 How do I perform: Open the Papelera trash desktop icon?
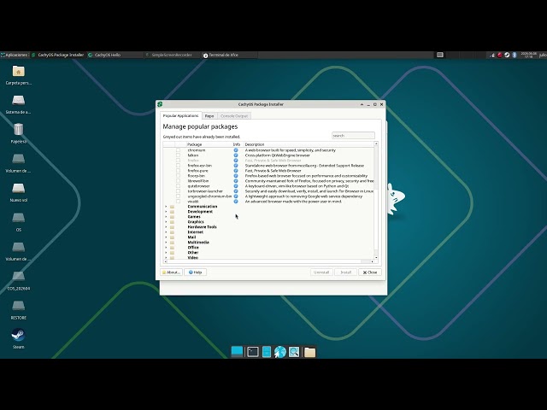[19, 133]
